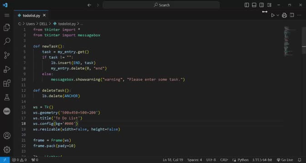
Task: Change the CRLF end of line sequence
Action: (224, 160)
